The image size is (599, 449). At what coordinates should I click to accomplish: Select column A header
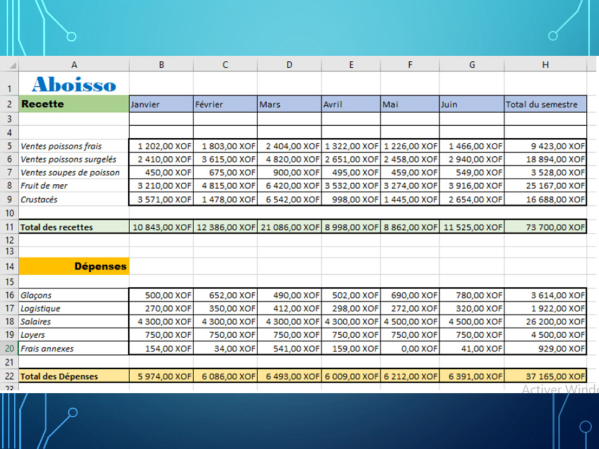coord(74,65)
